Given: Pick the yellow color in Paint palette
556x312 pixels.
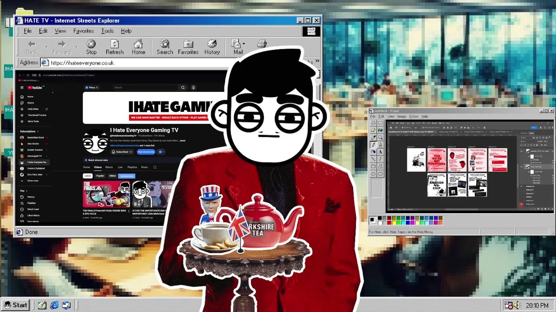Looking at the screenshot, I should (x=394, y=223).
